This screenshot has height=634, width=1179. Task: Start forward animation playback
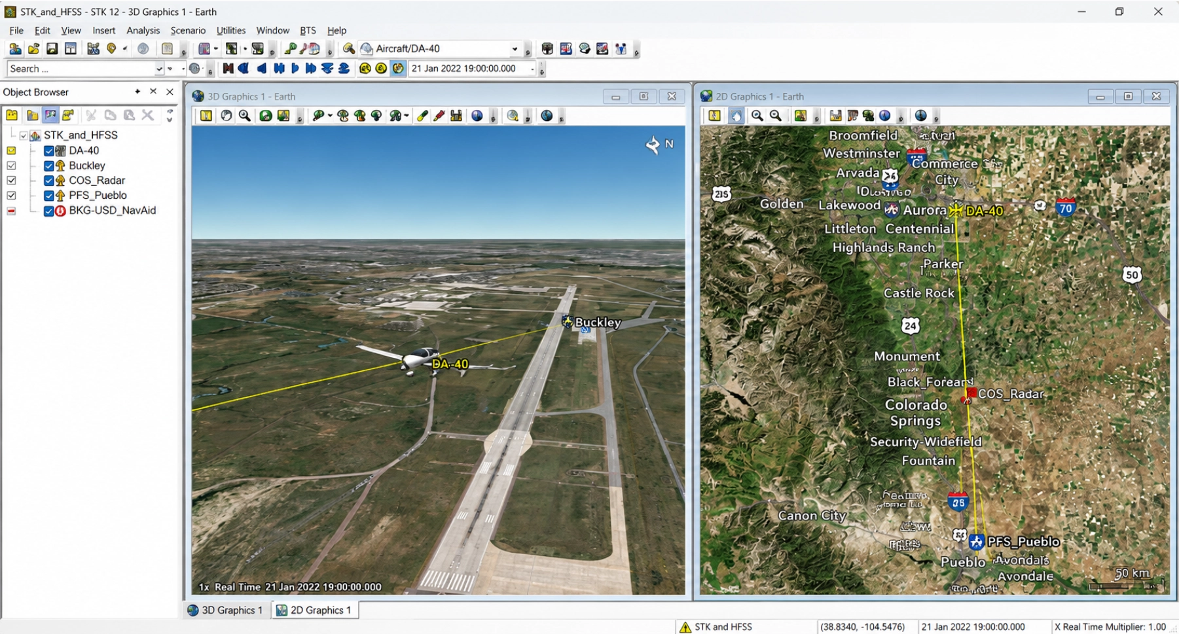pos(295,68)
